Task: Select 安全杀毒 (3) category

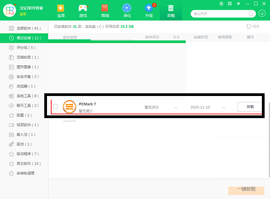Action: (24, 77)
